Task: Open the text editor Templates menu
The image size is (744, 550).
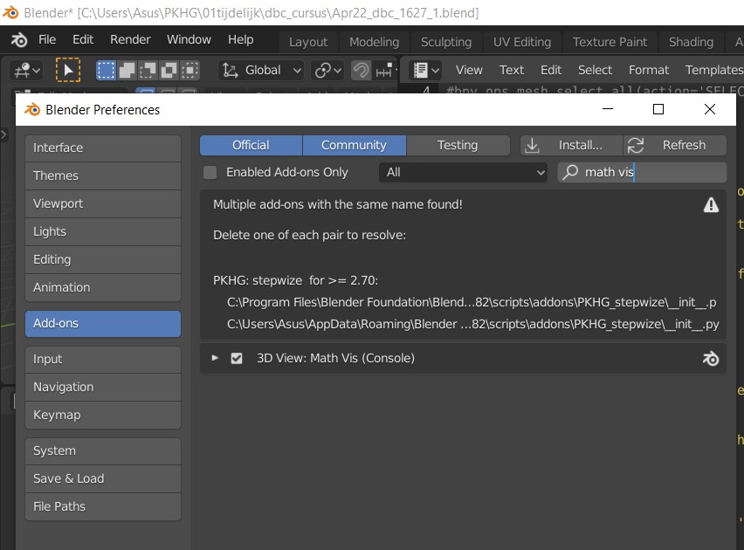Action: (713, 70)
